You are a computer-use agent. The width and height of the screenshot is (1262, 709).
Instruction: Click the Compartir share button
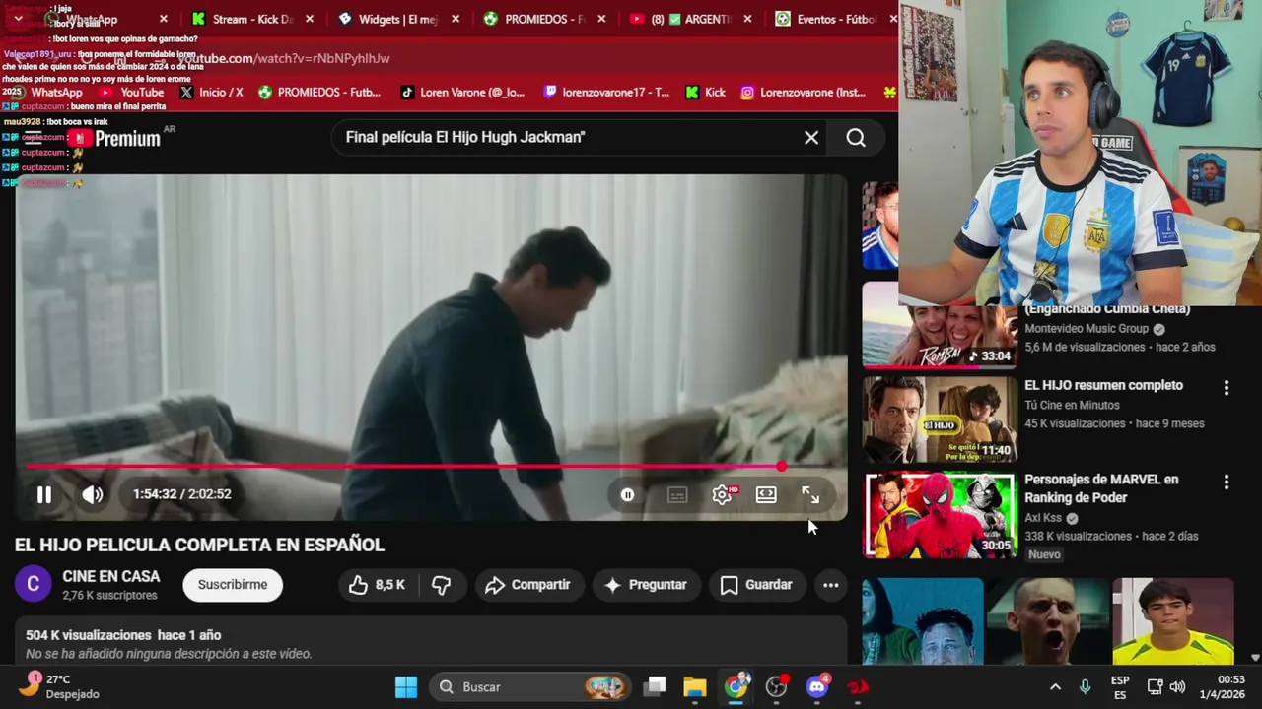[x=528, y=585]
